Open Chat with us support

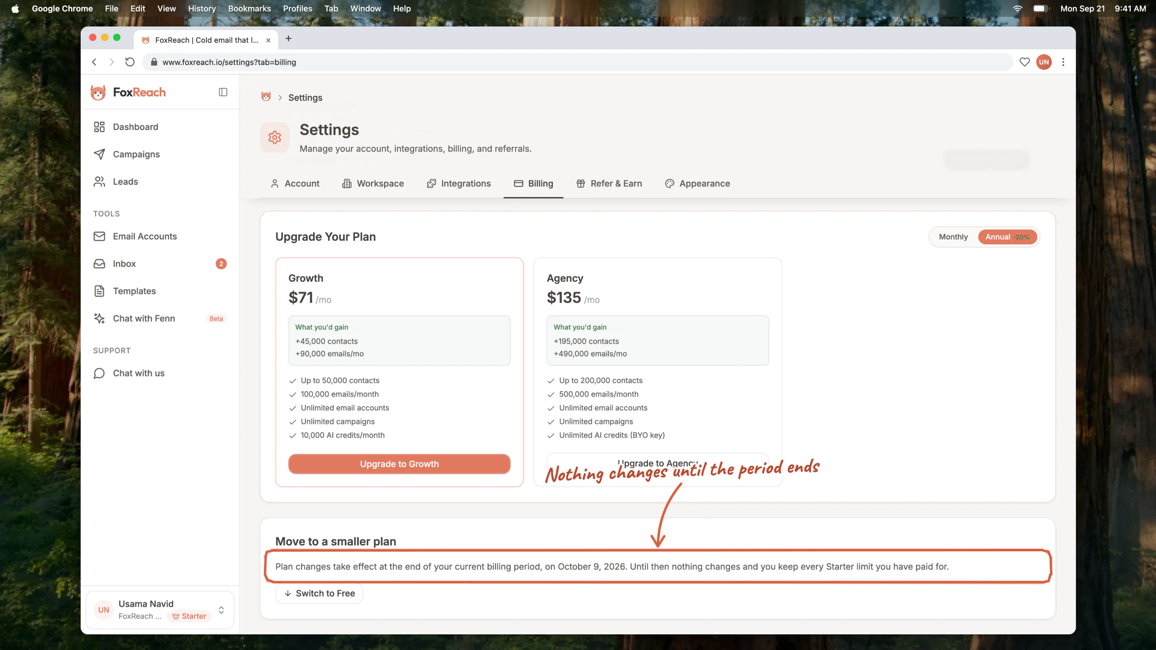[160, 373]
